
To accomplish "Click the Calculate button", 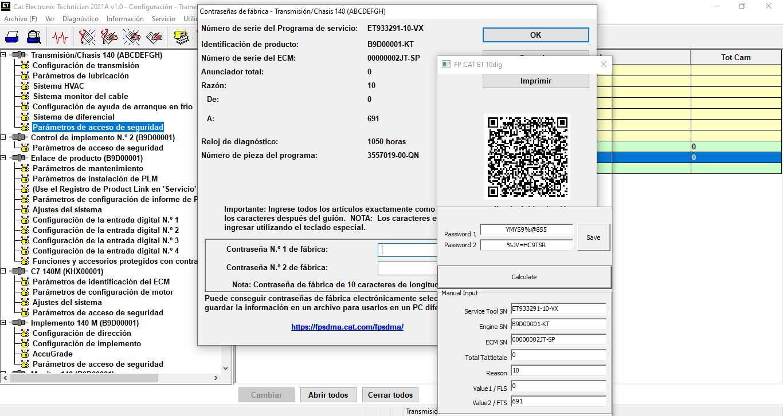I will (x=524, y=277).
